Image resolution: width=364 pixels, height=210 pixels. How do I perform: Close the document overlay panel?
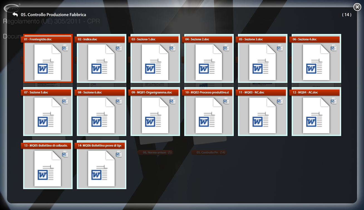357,7
